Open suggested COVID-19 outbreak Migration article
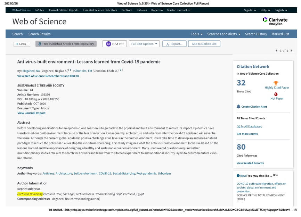This screenshot has height=217, width=301. point(261,187)
